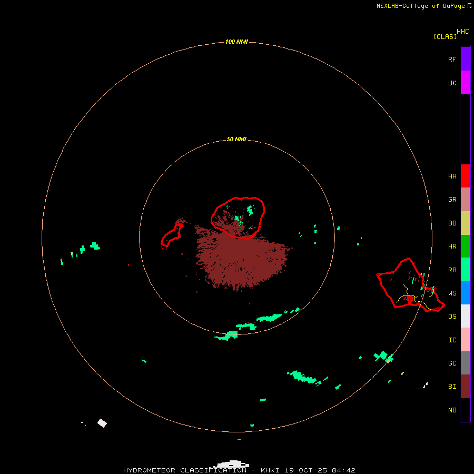Click the BD legend label text
This screenshot has height=474, width=474.
pyautogui.click(x=452, y=223)
